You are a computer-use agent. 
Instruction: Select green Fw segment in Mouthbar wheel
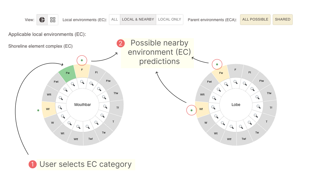[68, 73]
